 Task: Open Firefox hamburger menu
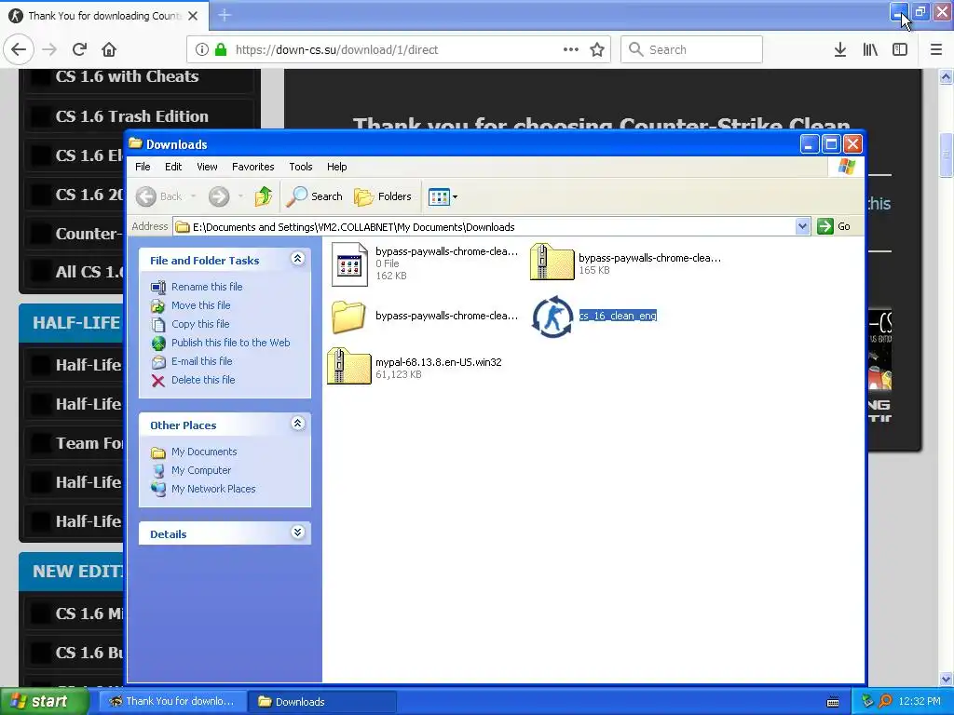[x=935, y=50]
